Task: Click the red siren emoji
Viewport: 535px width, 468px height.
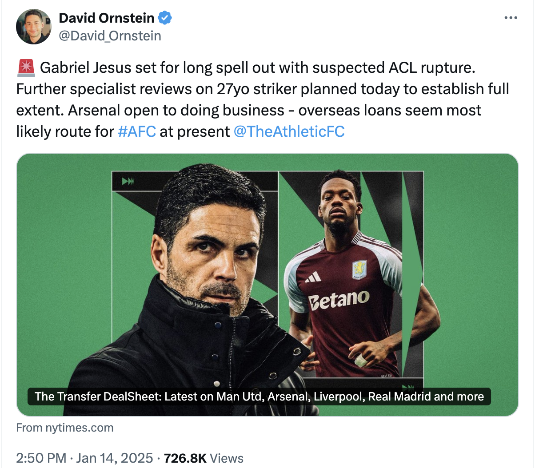Action: [x=26, y=67]
